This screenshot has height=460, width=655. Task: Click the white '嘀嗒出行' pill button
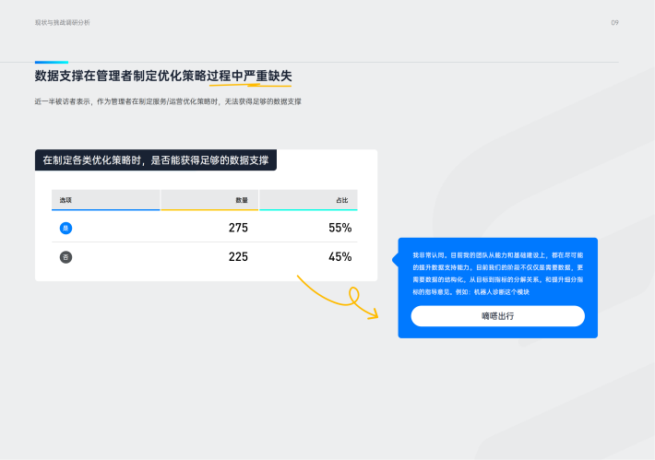click(497, 316)
